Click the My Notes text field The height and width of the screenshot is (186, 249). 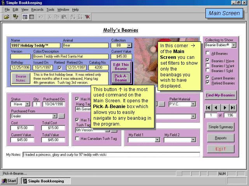point(111,155)
